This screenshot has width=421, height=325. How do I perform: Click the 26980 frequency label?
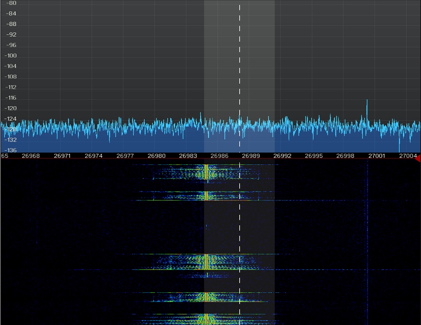click(156, 156)
